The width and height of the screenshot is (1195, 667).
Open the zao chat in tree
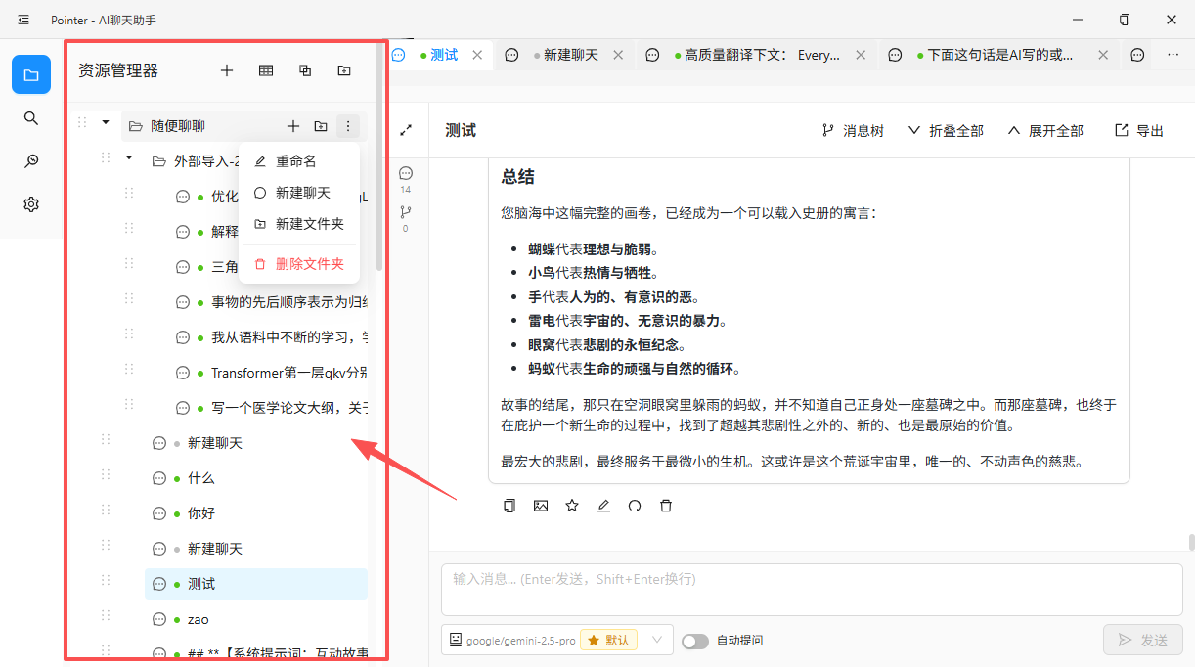(256, 619)
